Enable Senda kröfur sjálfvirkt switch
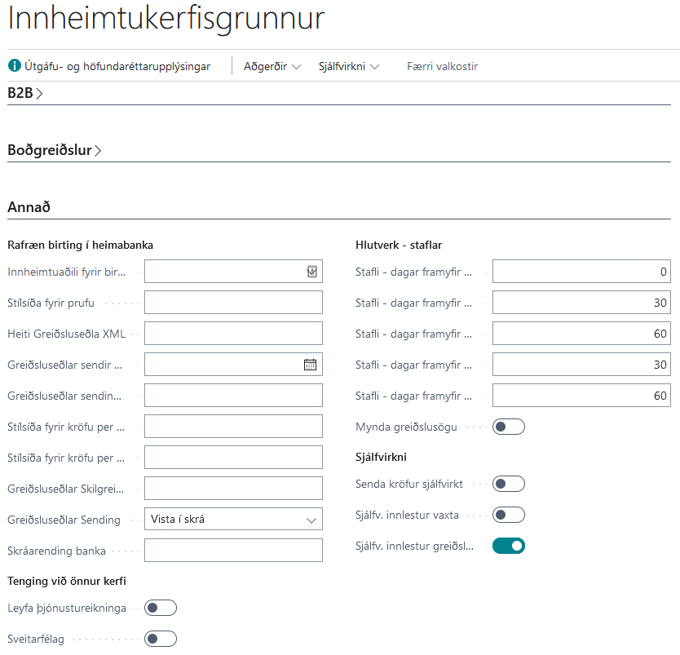Viewport: 680px width, 655px height. tap(509, 484)
